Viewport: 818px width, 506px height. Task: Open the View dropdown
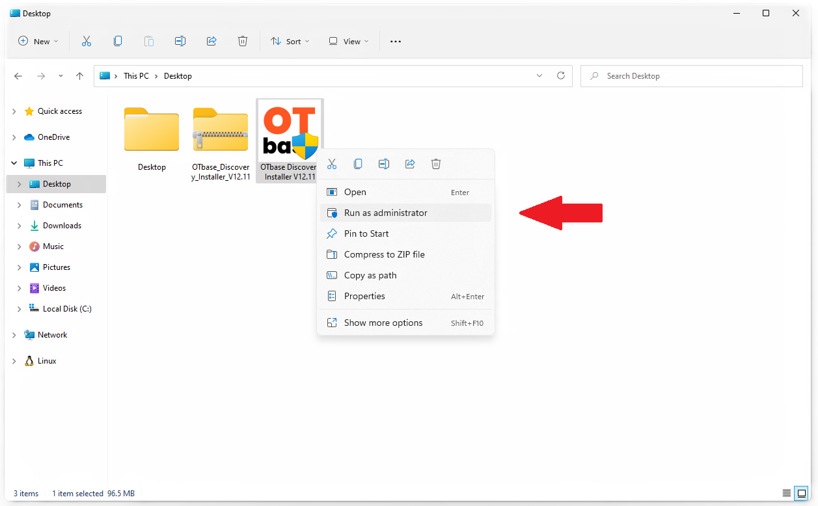349,41
